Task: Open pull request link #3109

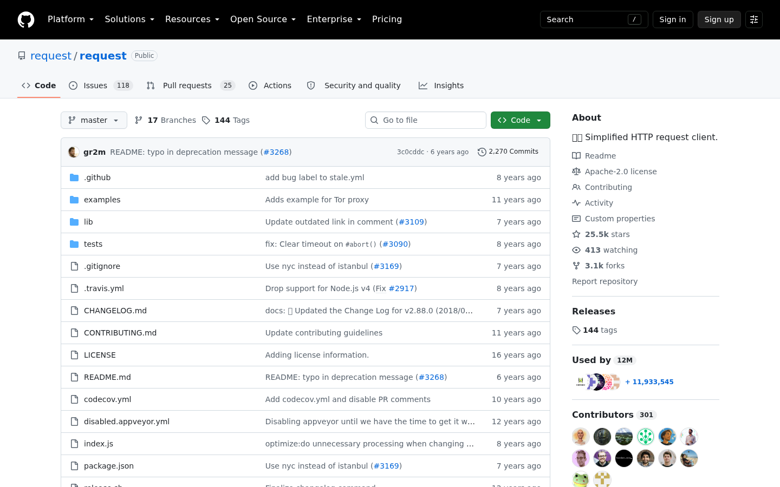Action: [x=411, y=222]
